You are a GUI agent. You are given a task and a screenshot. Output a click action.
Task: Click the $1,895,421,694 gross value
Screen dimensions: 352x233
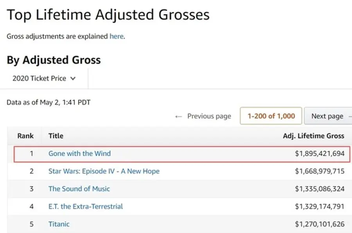point(320,153)
